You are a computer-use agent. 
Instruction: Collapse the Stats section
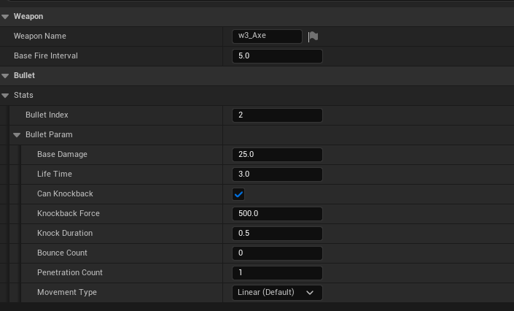pyautogui.click(x=5, y=96)
